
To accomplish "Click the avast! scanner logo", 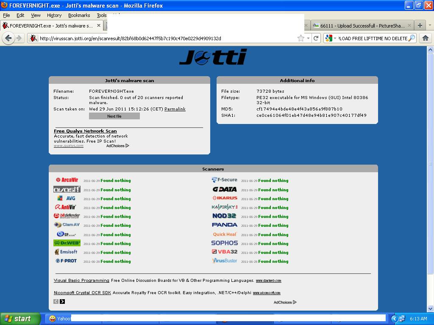I will coord(67,189).
